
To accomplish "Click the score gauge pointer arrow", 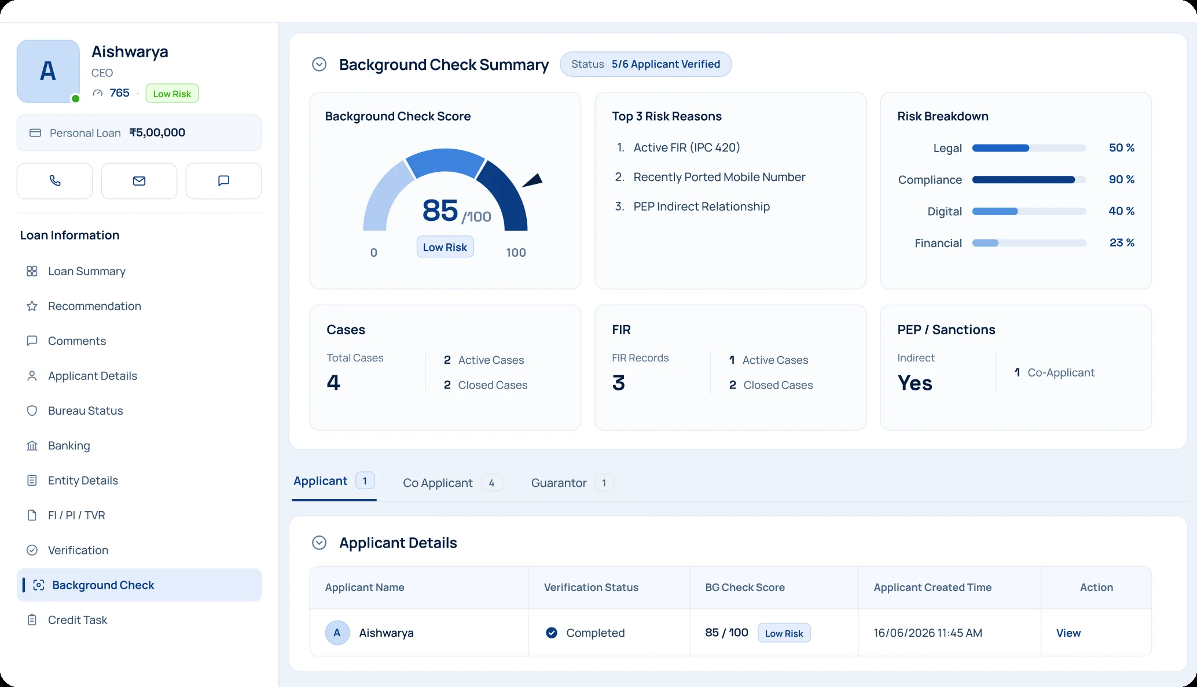I will coord(533,180).
